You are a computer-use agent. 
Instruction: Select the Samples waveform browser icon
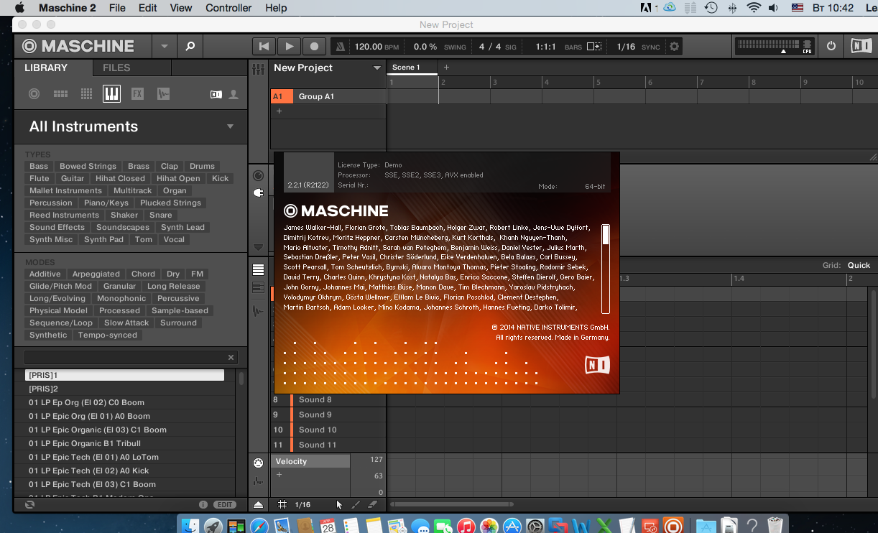coord(163,94)
